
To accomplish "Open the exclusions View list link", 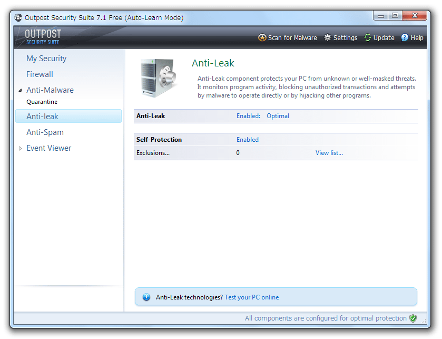I will [x=329, y=153].
